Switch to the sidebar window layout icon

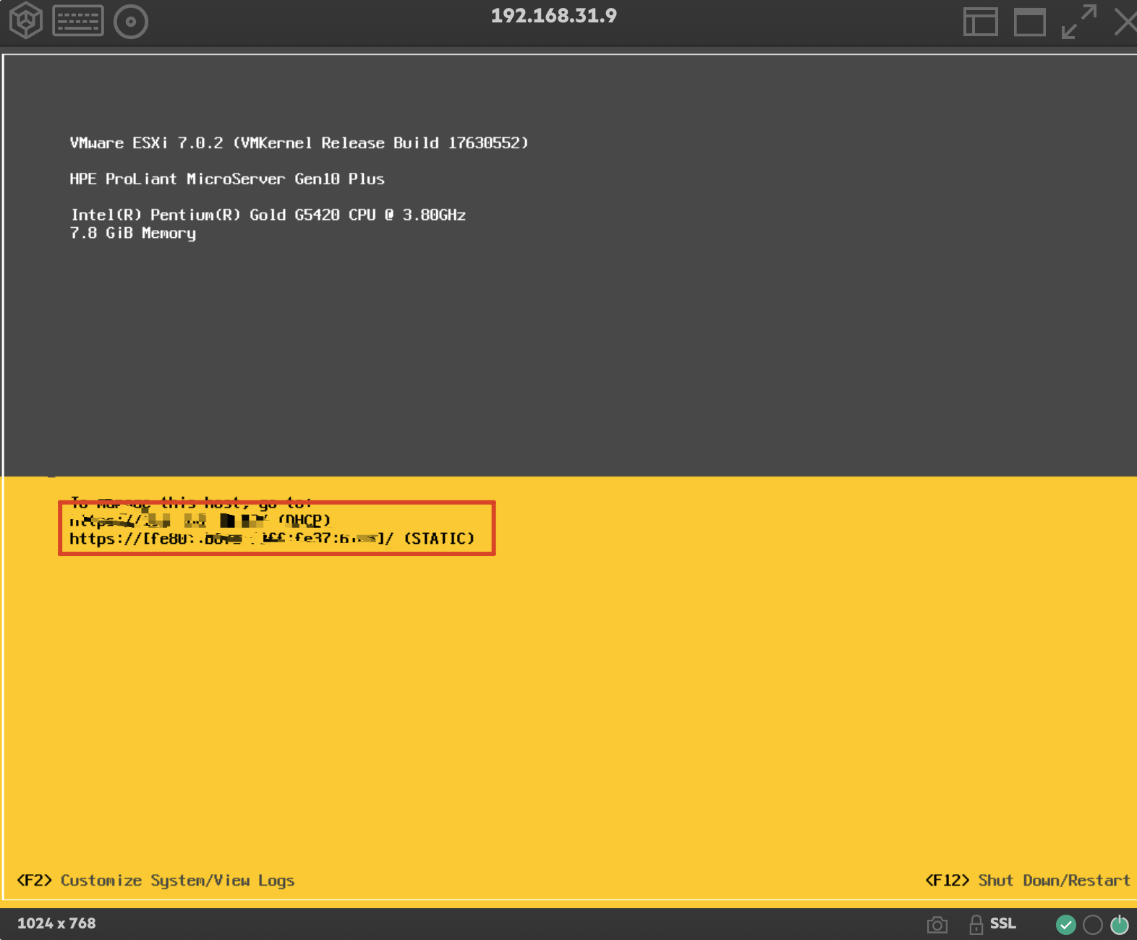(x=981, y=22)
